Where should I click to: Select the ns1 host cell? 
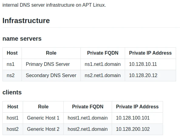coord(12,64)
